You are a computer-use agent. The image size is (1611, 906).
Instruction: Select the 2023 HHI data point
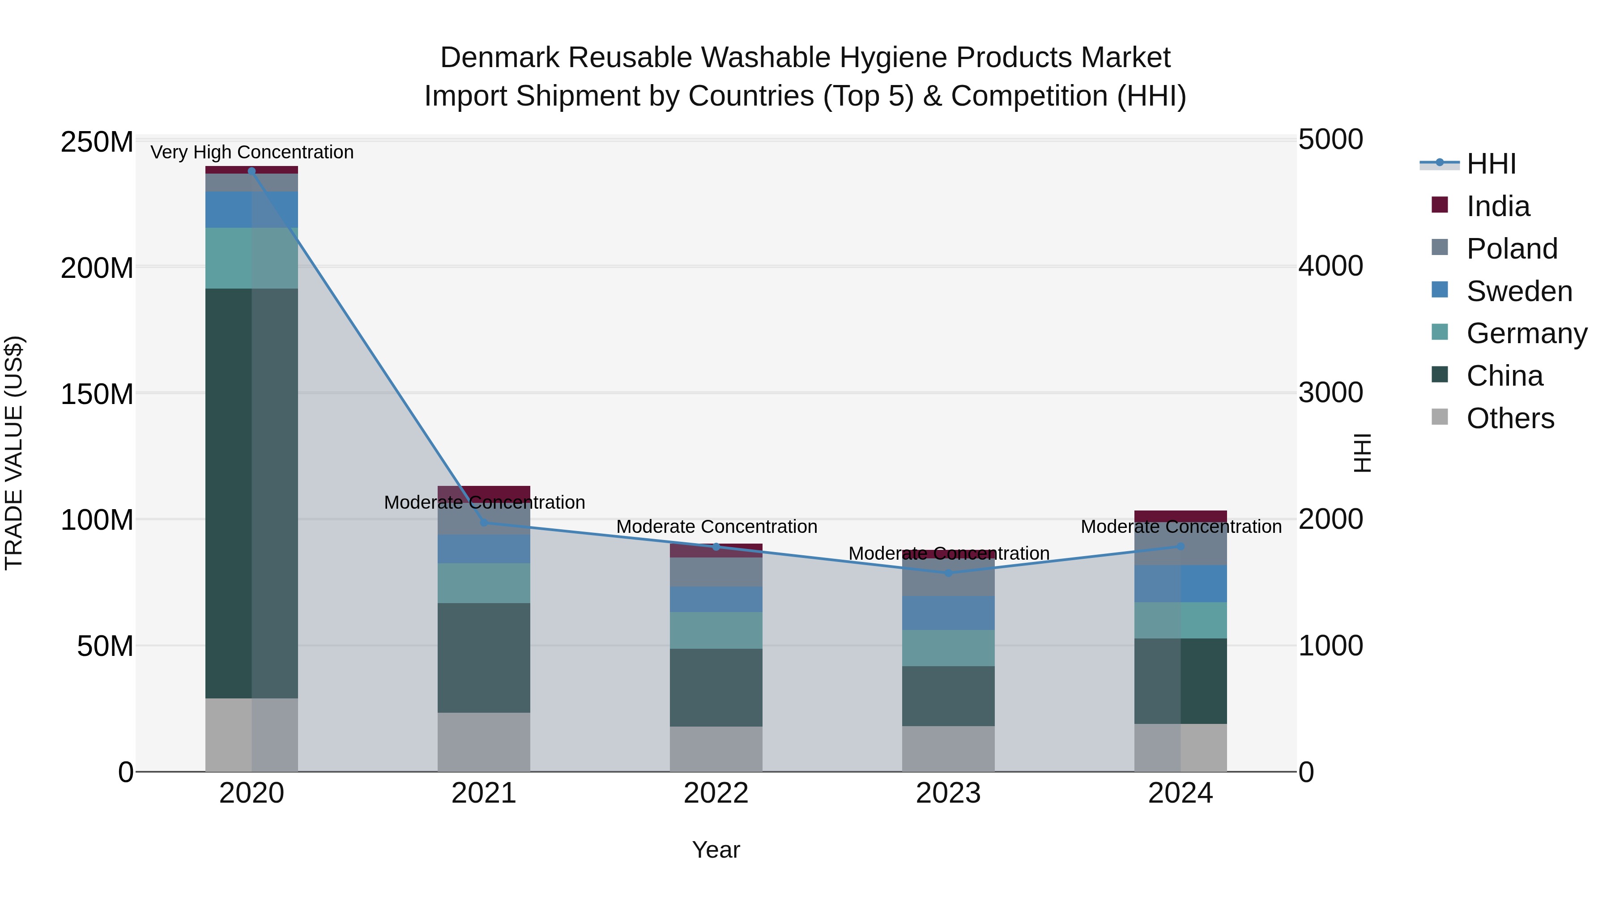coord(948,573)
